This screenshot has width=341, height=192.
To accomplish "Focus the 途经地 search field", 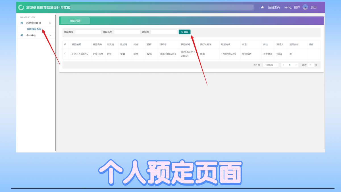I will (164, 32).
